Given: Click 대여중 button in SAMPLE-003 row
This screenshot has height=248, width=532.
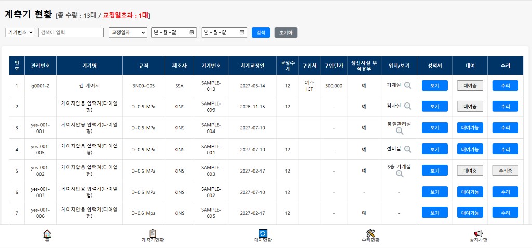Looking at the screenshot, I should point(470,170).
